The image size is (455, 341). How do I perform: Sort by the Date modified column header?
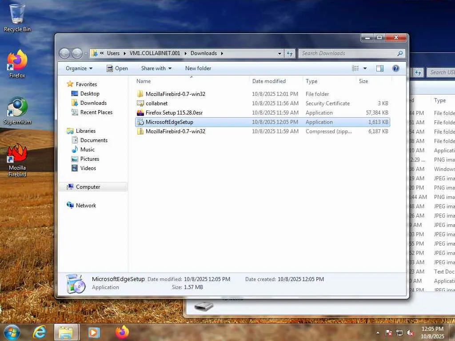(275, 81)
